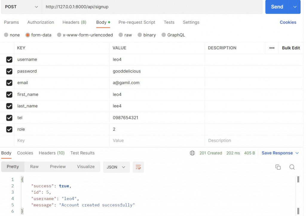The width and height of the screenshot is (306, 216).
Task: Open the POST method dropdown
Action: point(22,7)
